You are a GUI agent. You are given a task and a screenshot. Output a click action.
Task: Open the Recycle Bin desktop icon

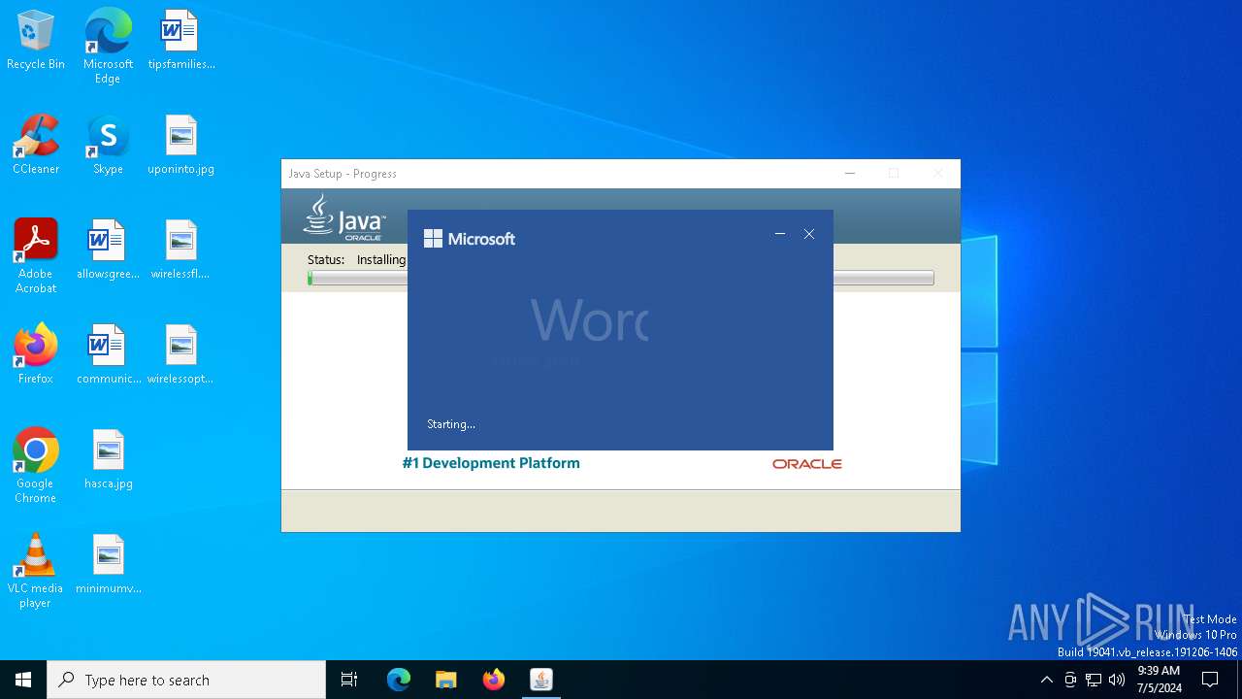point(36,41)
